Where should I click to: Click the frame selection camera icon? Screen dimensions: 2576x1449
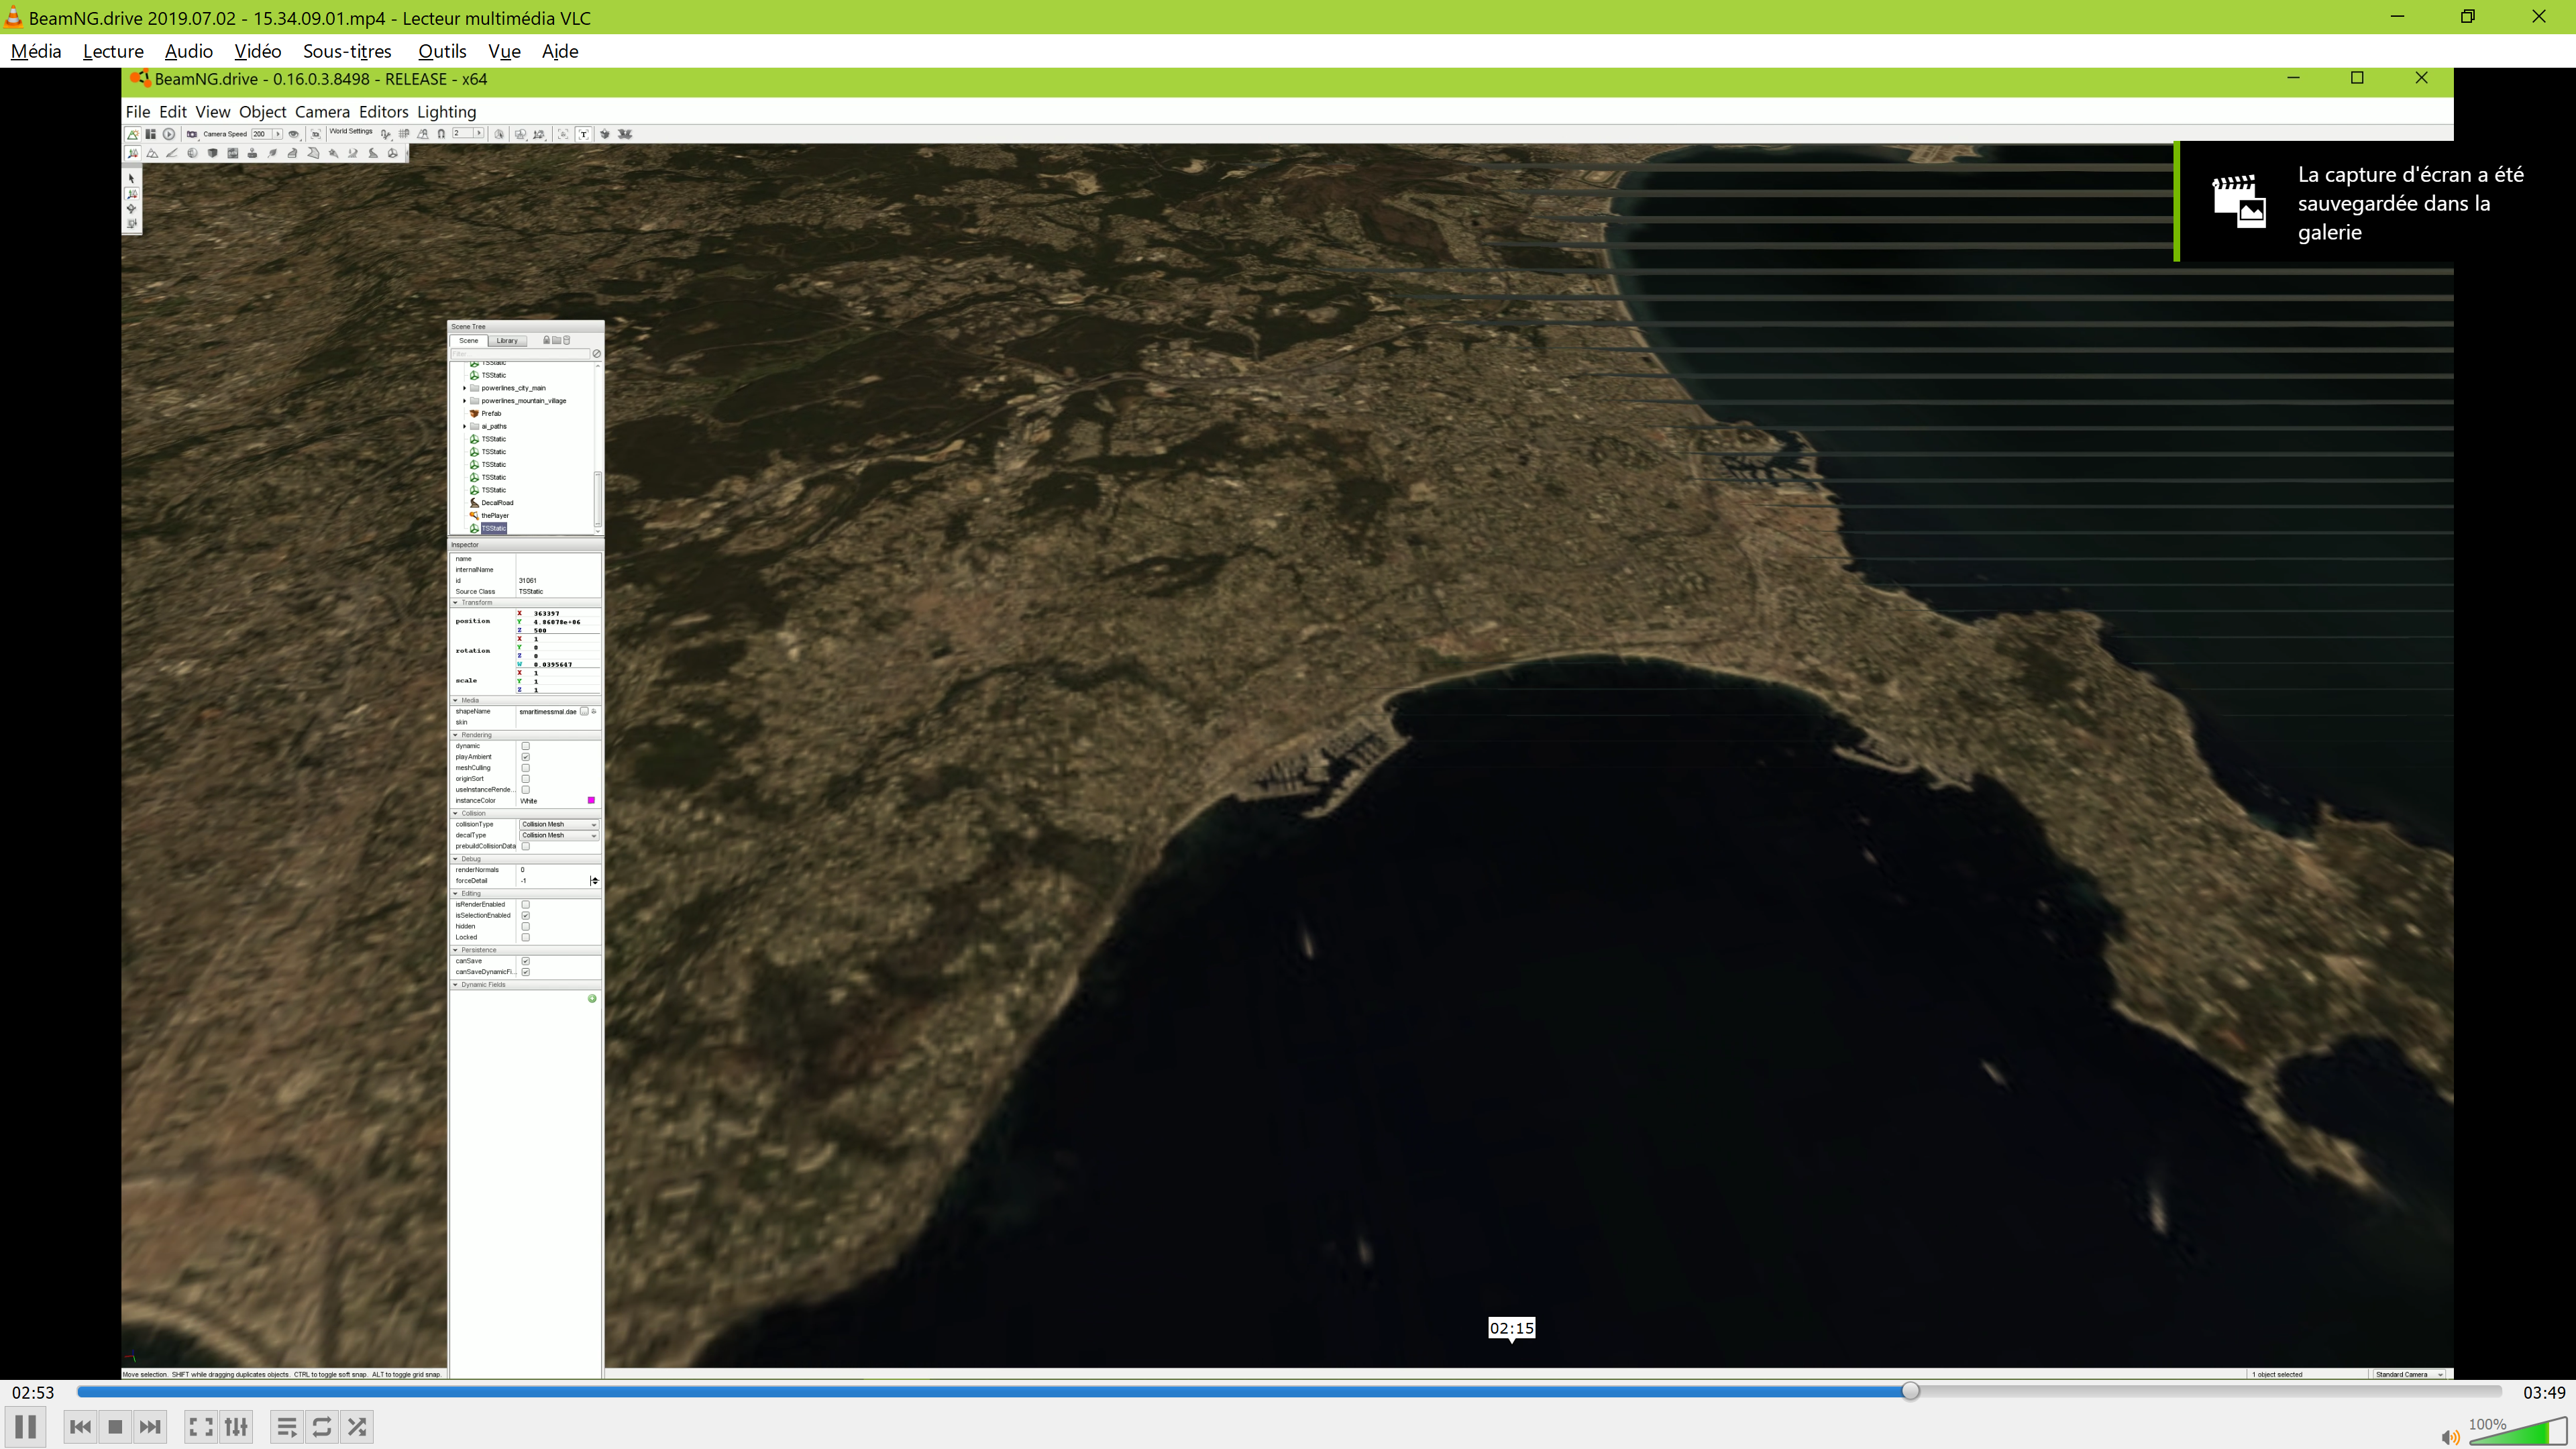point(316,134)
